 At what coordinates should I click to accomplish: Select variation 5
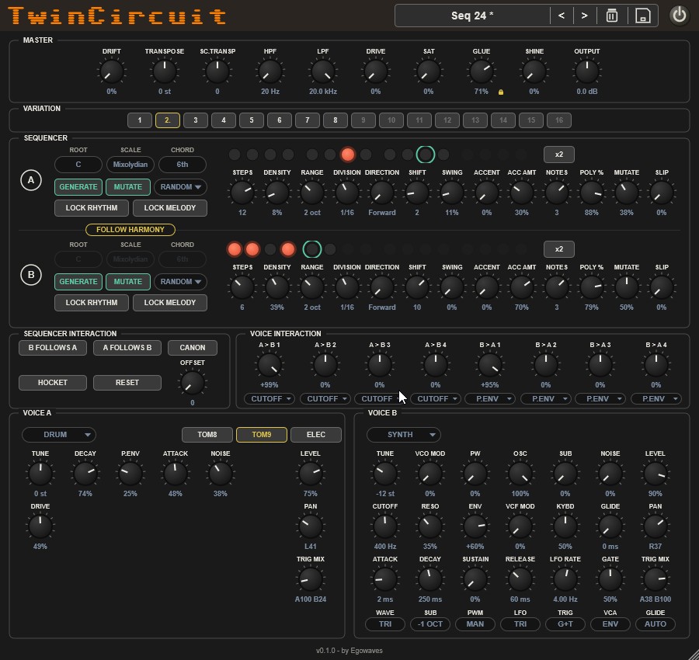point(252,120)
